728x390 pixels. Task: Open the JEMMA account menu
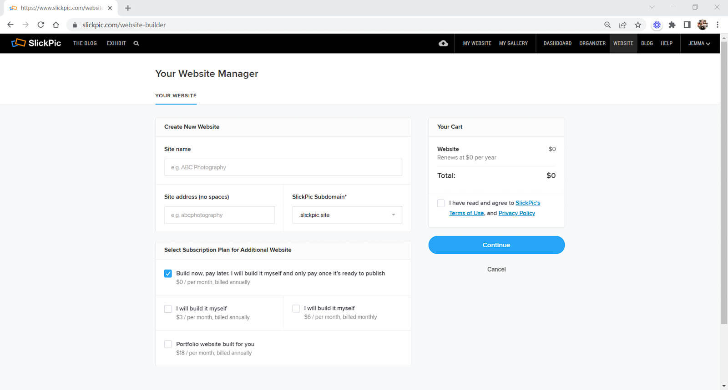point(699,44)
